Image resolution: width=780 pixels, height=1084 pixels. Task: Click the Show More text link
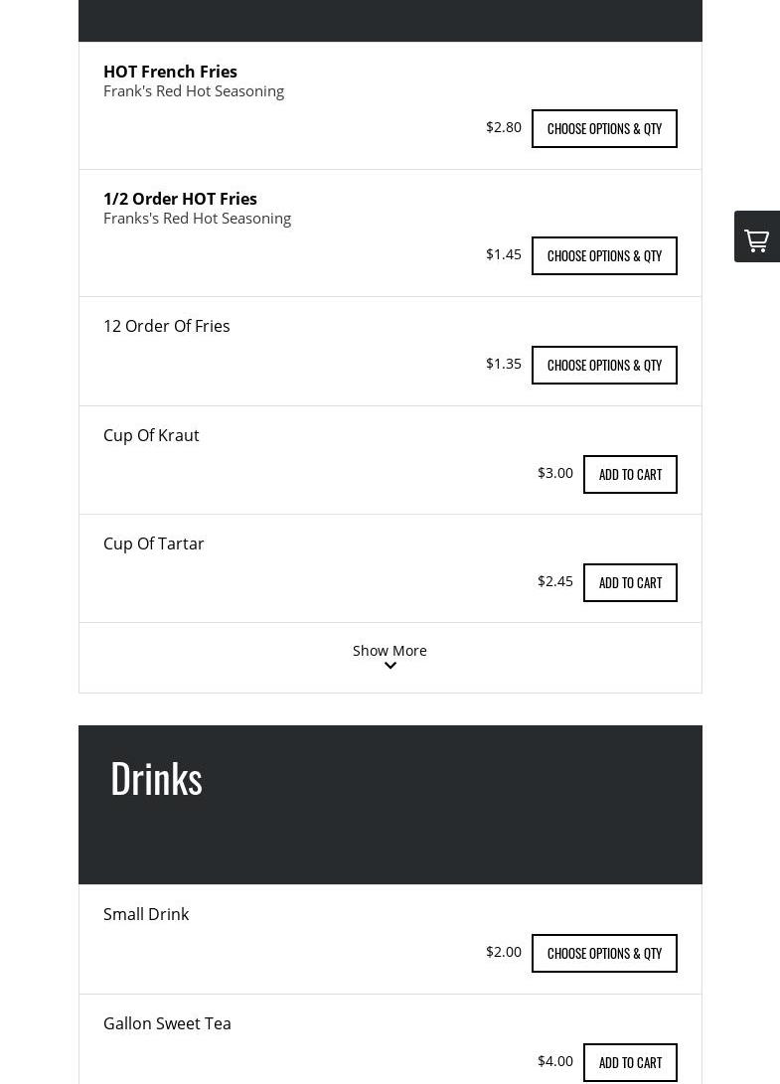tap(390, 650)
